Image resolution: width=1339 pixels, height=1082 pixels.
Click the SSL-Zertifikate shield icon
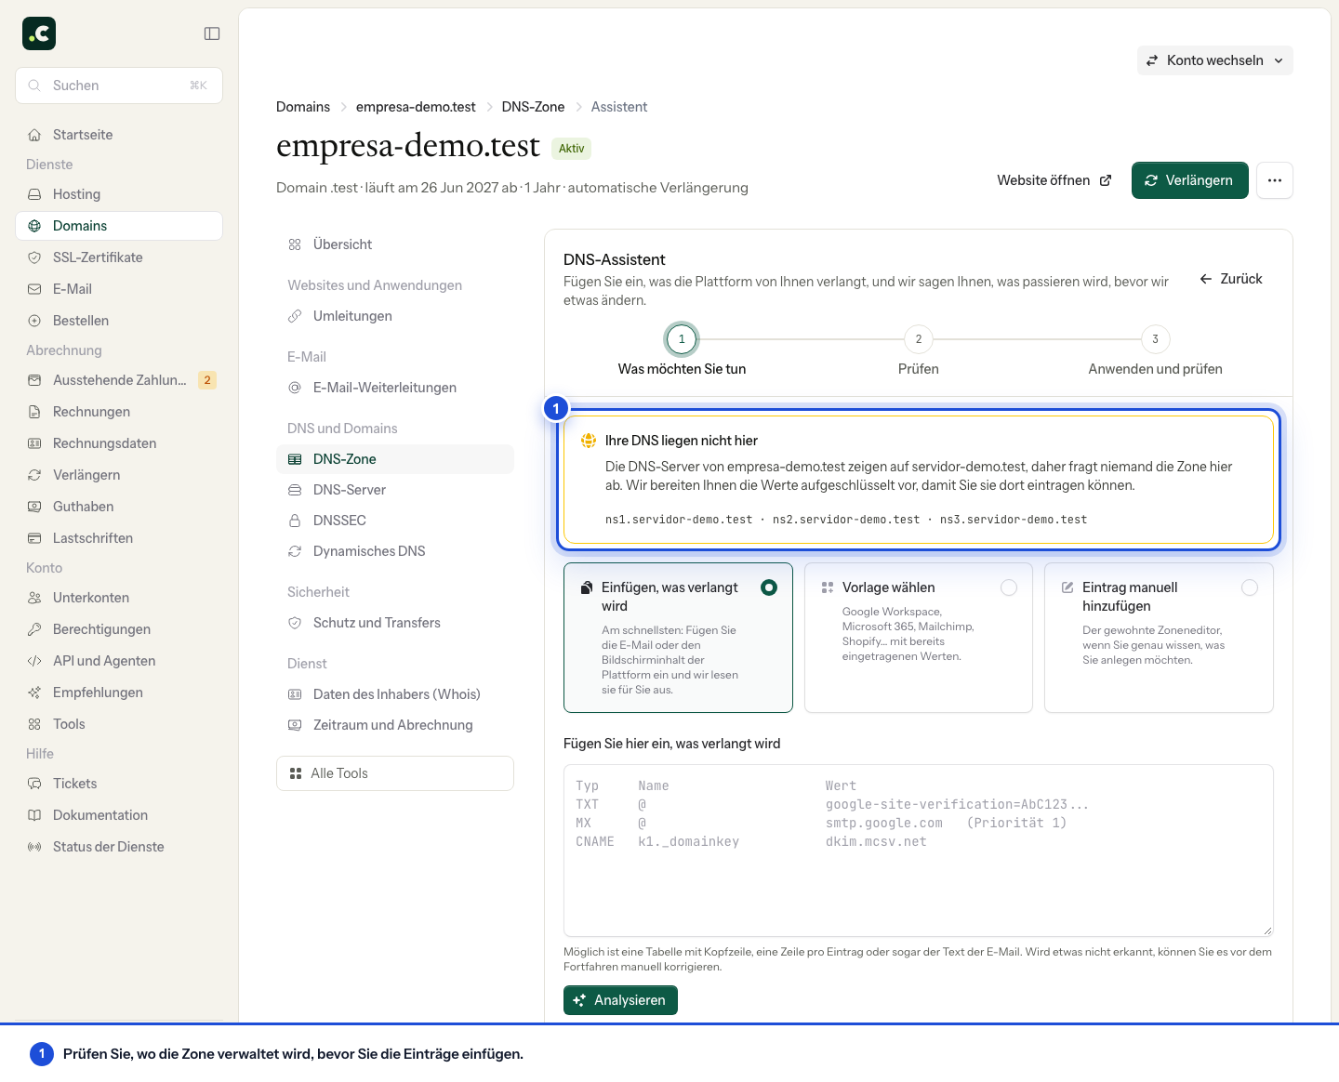34,257
